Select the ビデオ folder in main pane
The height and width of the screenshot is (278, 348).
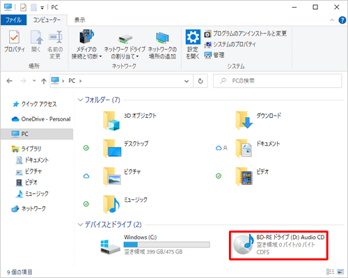point(252,176)
